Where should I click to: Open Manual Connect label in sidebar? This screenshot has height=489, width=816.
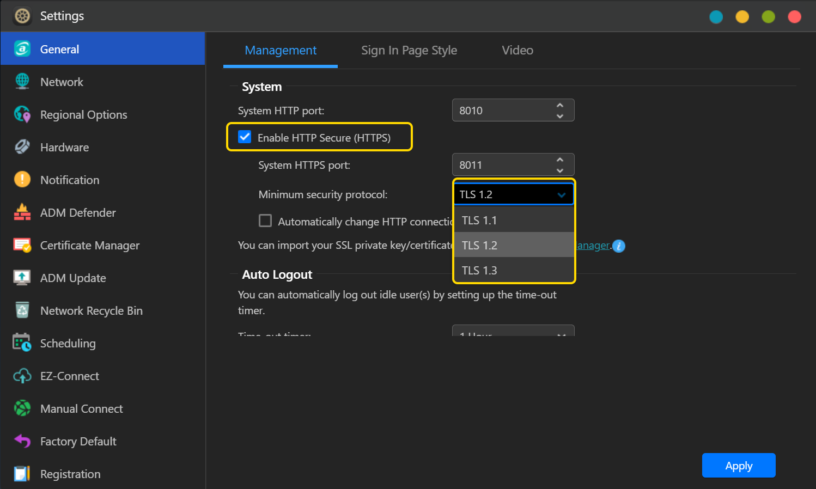click(82, 409)
